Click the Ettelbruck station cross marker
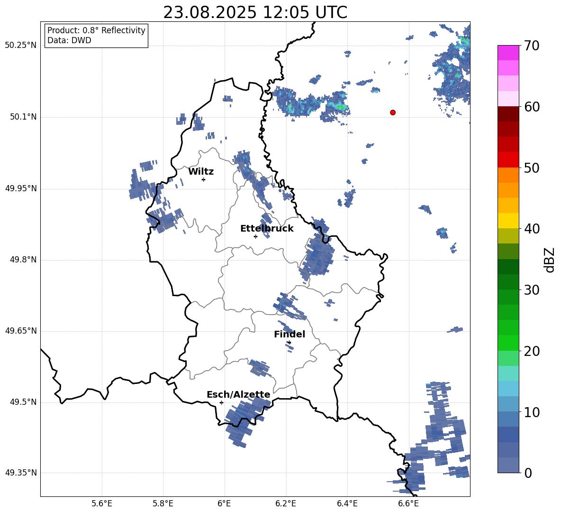The height and width of the screenshot is (513, 561). point(255,236)
